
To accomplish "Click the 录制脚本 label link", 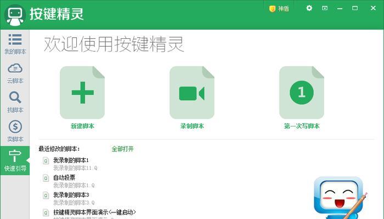I will click(192, 126).
